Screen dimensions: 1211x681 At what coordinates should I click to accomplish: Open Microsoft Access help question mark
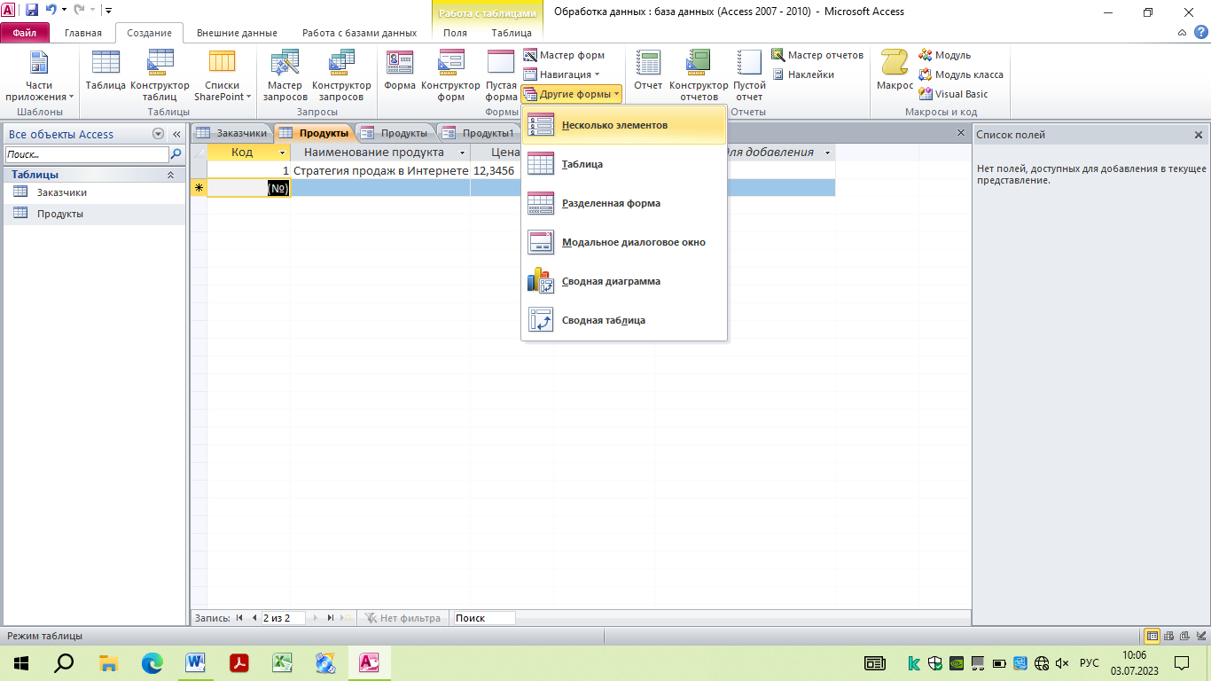(x=1199, y=33)
